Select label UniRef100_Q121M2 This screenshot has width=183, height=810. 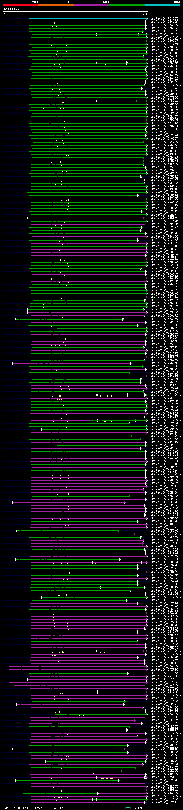point(164,240)
